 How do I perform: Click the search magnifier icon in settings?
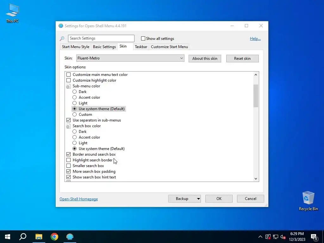pos(62,38)
